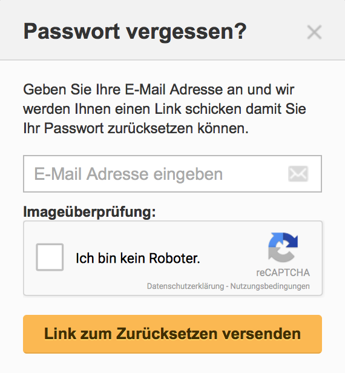Click empty space in the dialog header bar
The image size is (345, 373).
pyautogui.click(x=276, y=32)
